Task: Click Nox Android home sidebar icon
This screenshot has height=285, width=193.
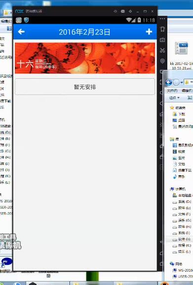Action: (x=161, y=253)
